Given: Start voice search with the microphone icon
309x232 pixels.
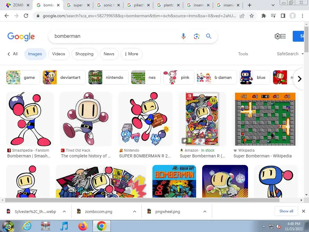Looking at the screenshot, I should click(183, 36).
